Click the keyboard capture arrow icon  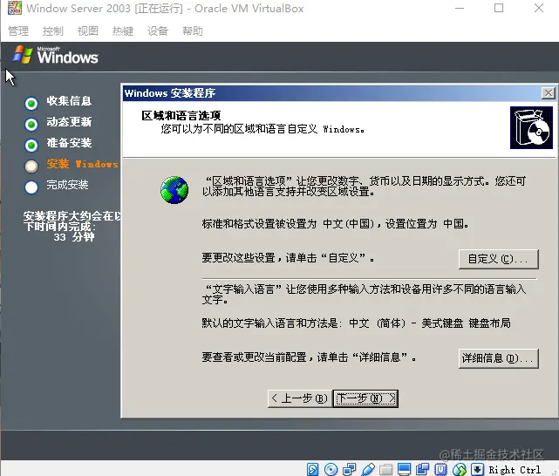pyautogui.click(x=477, y=469)
